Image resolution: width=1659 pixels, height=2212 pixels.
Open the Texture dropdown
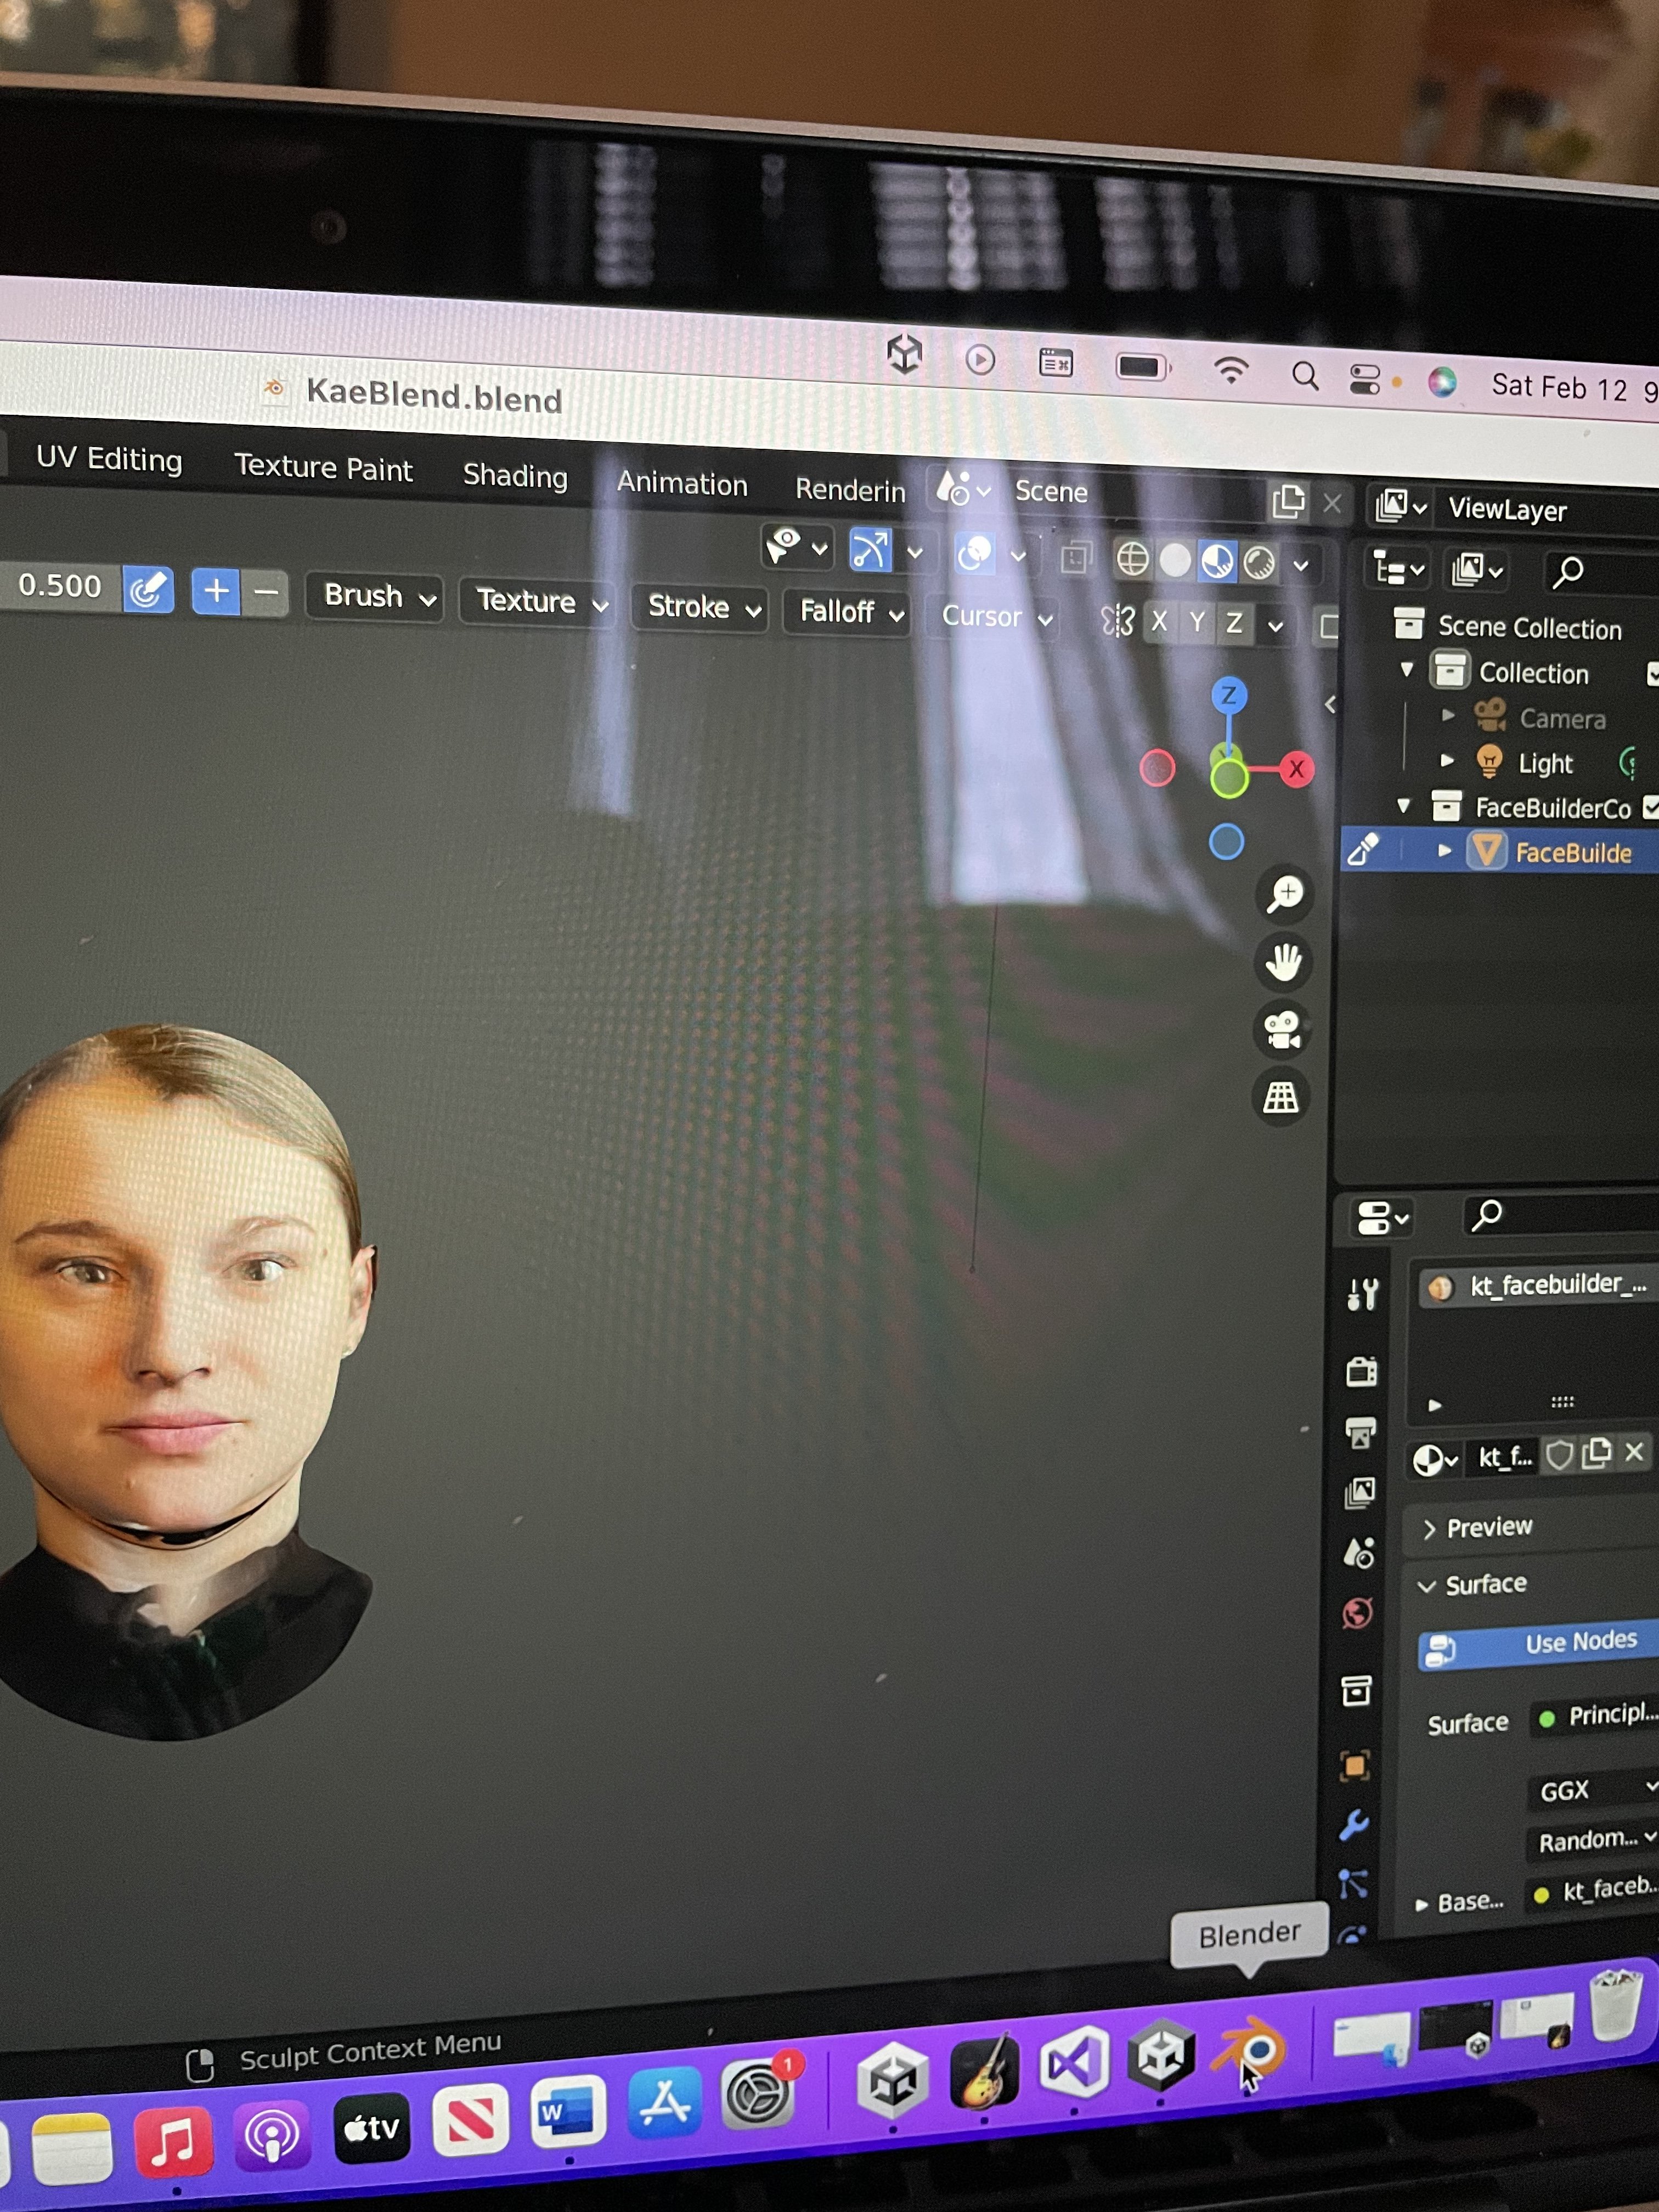click(537, 603)
